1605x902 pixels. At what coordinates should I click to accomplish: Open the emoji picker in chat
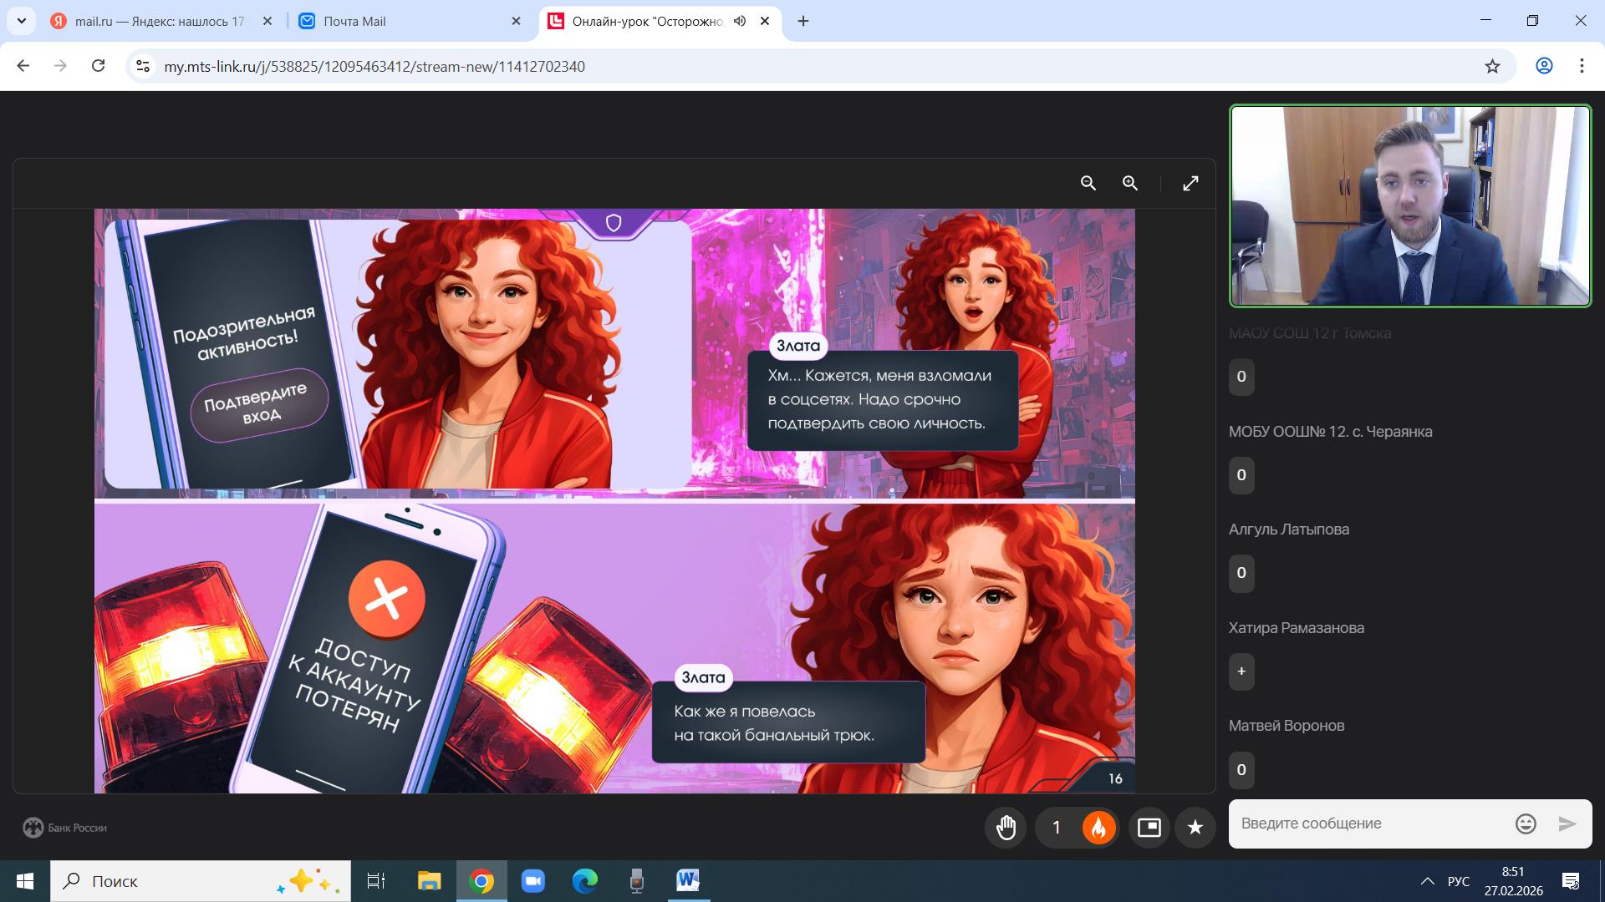(1526, 823)
